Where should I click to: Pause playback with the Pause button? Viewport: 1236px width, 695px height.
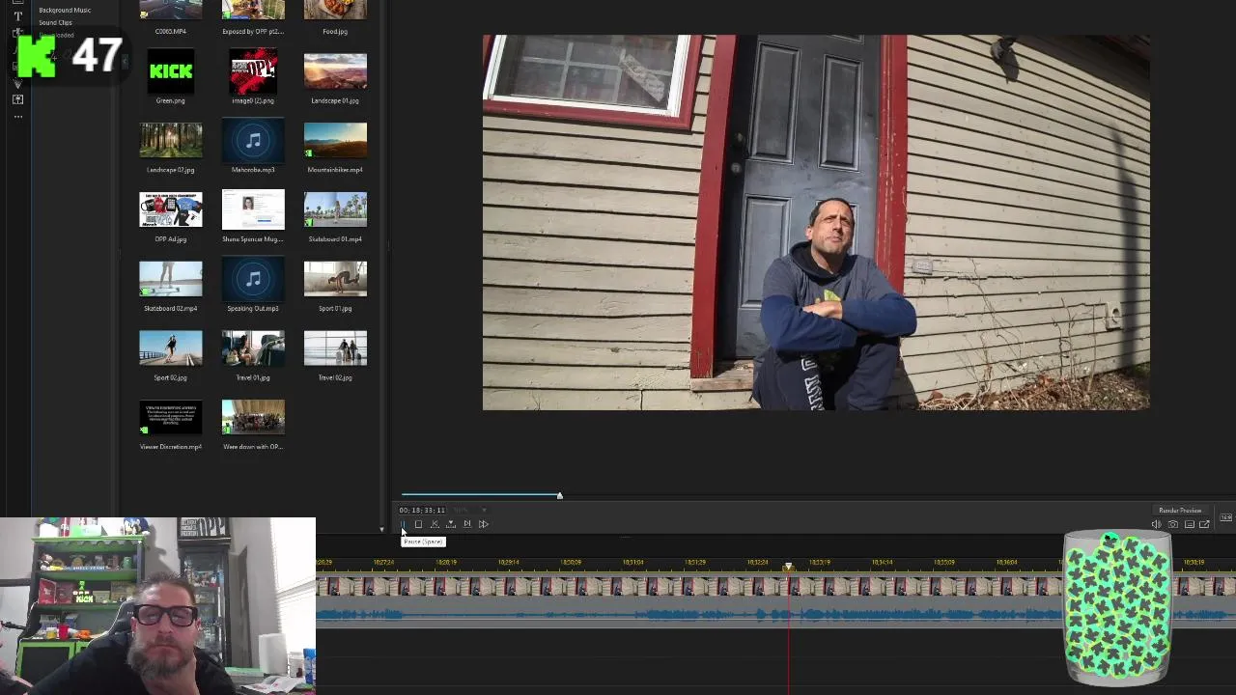pyautogui.click(x=403, y=524)
